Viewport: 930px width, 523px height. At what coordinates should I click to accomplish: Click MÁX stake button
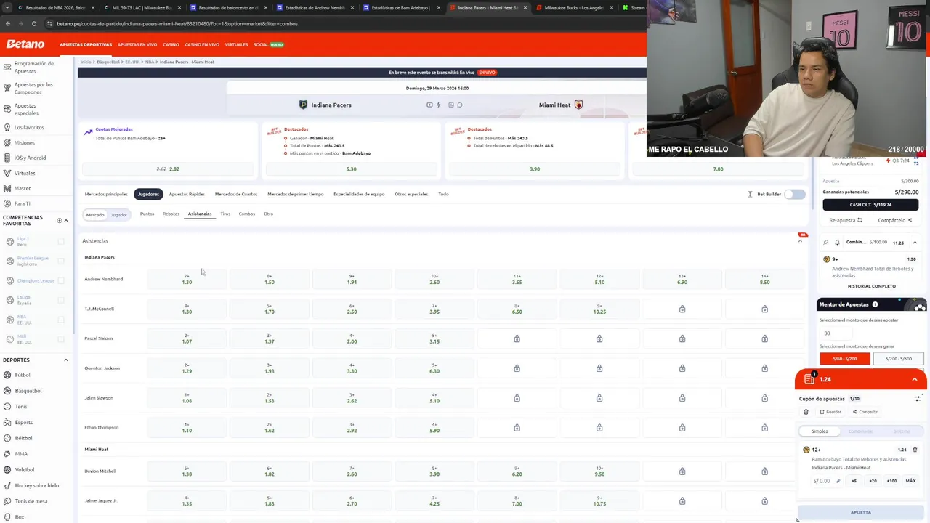910,481
